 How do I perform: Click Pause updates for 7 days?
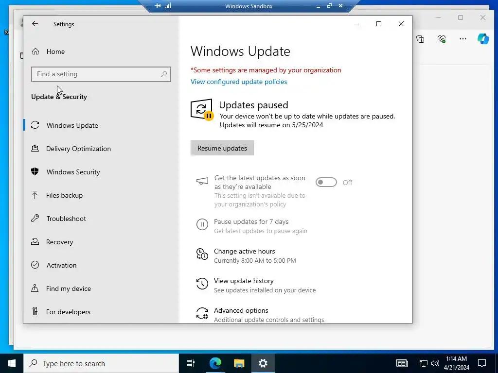[251, 221]
